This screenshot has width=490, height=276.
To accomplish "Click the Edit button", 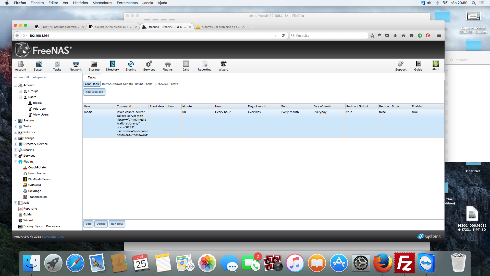I will point(88,224).
